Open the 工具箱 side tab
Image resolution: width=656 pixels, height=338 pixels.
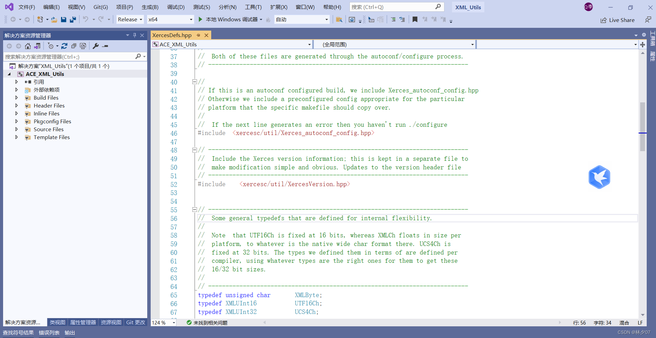[x=652, y=38]
